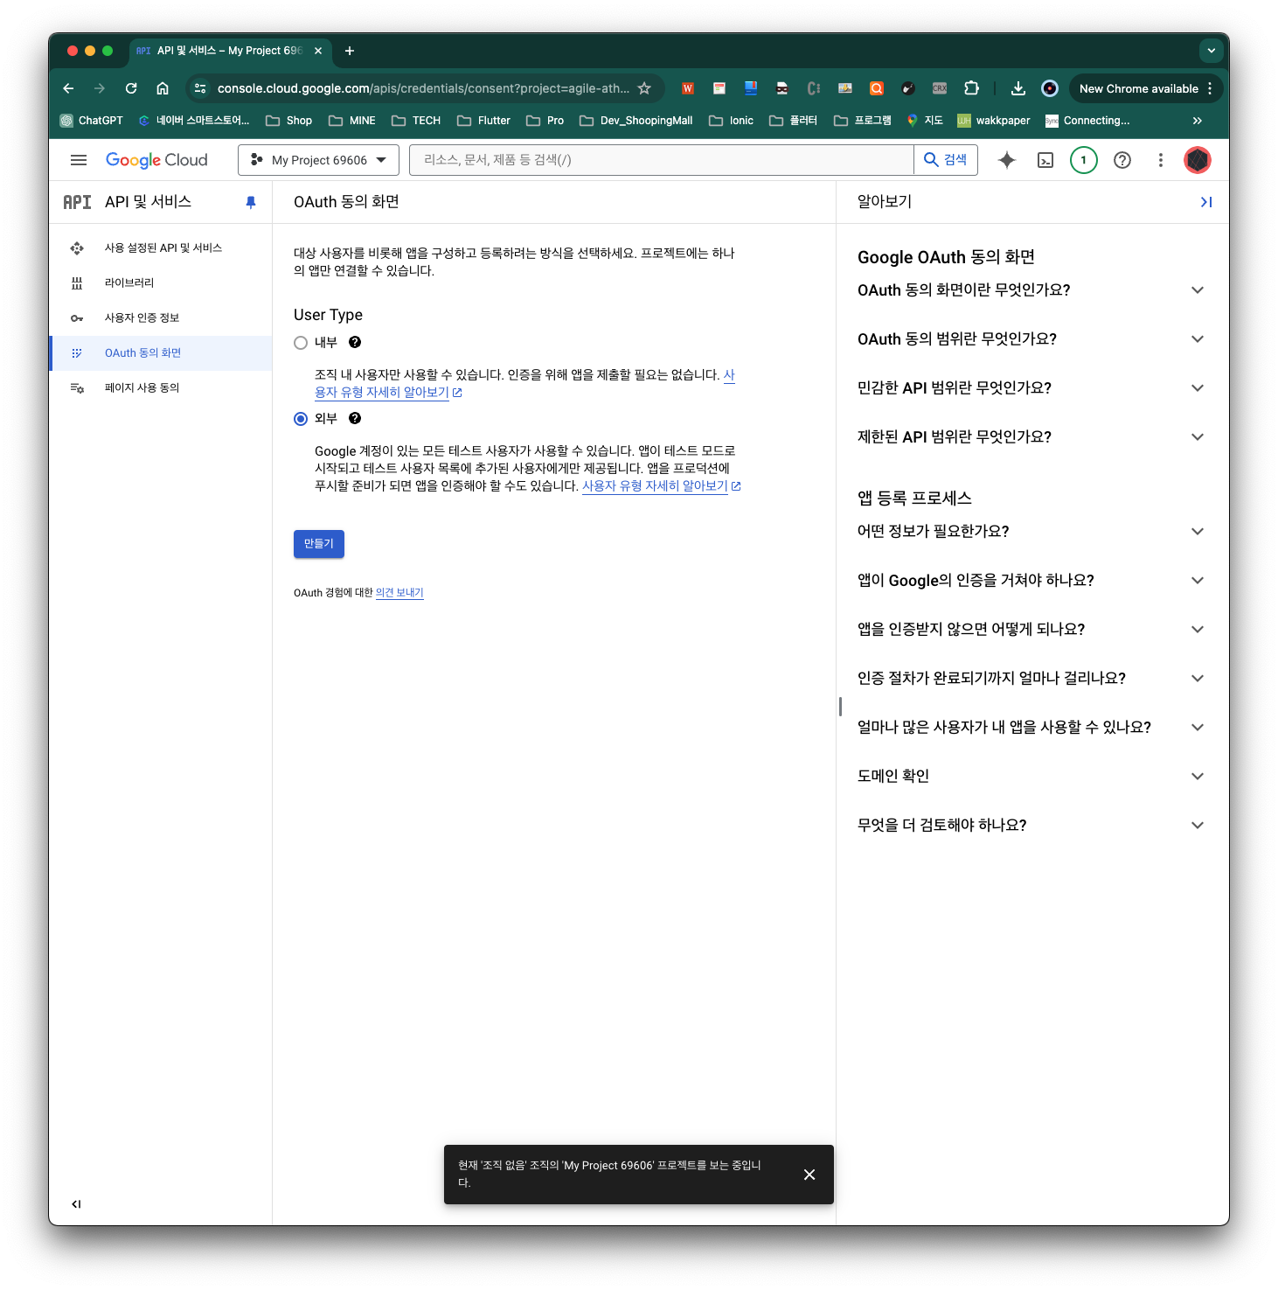
Task: Open notifications badge showing 1
Action: [x=1084, y=160]
